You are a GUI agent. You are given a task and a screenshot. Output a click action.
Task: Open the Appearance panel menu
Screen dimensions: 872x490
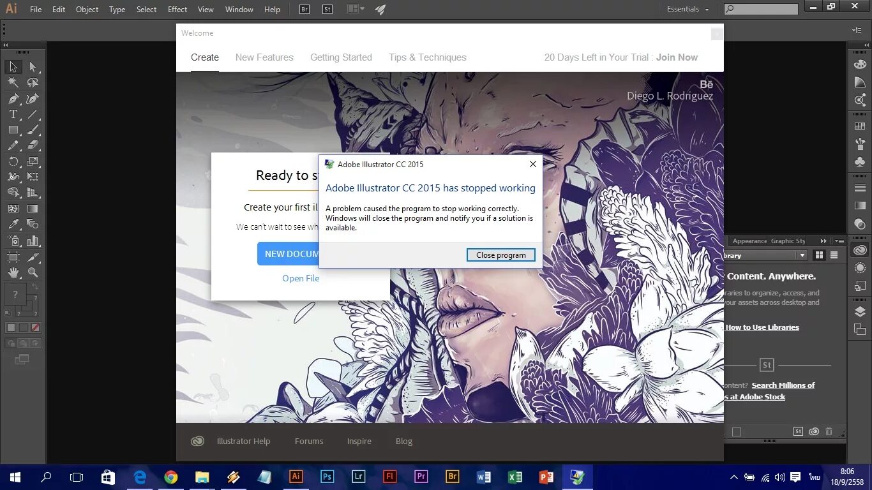click(840, 241)
